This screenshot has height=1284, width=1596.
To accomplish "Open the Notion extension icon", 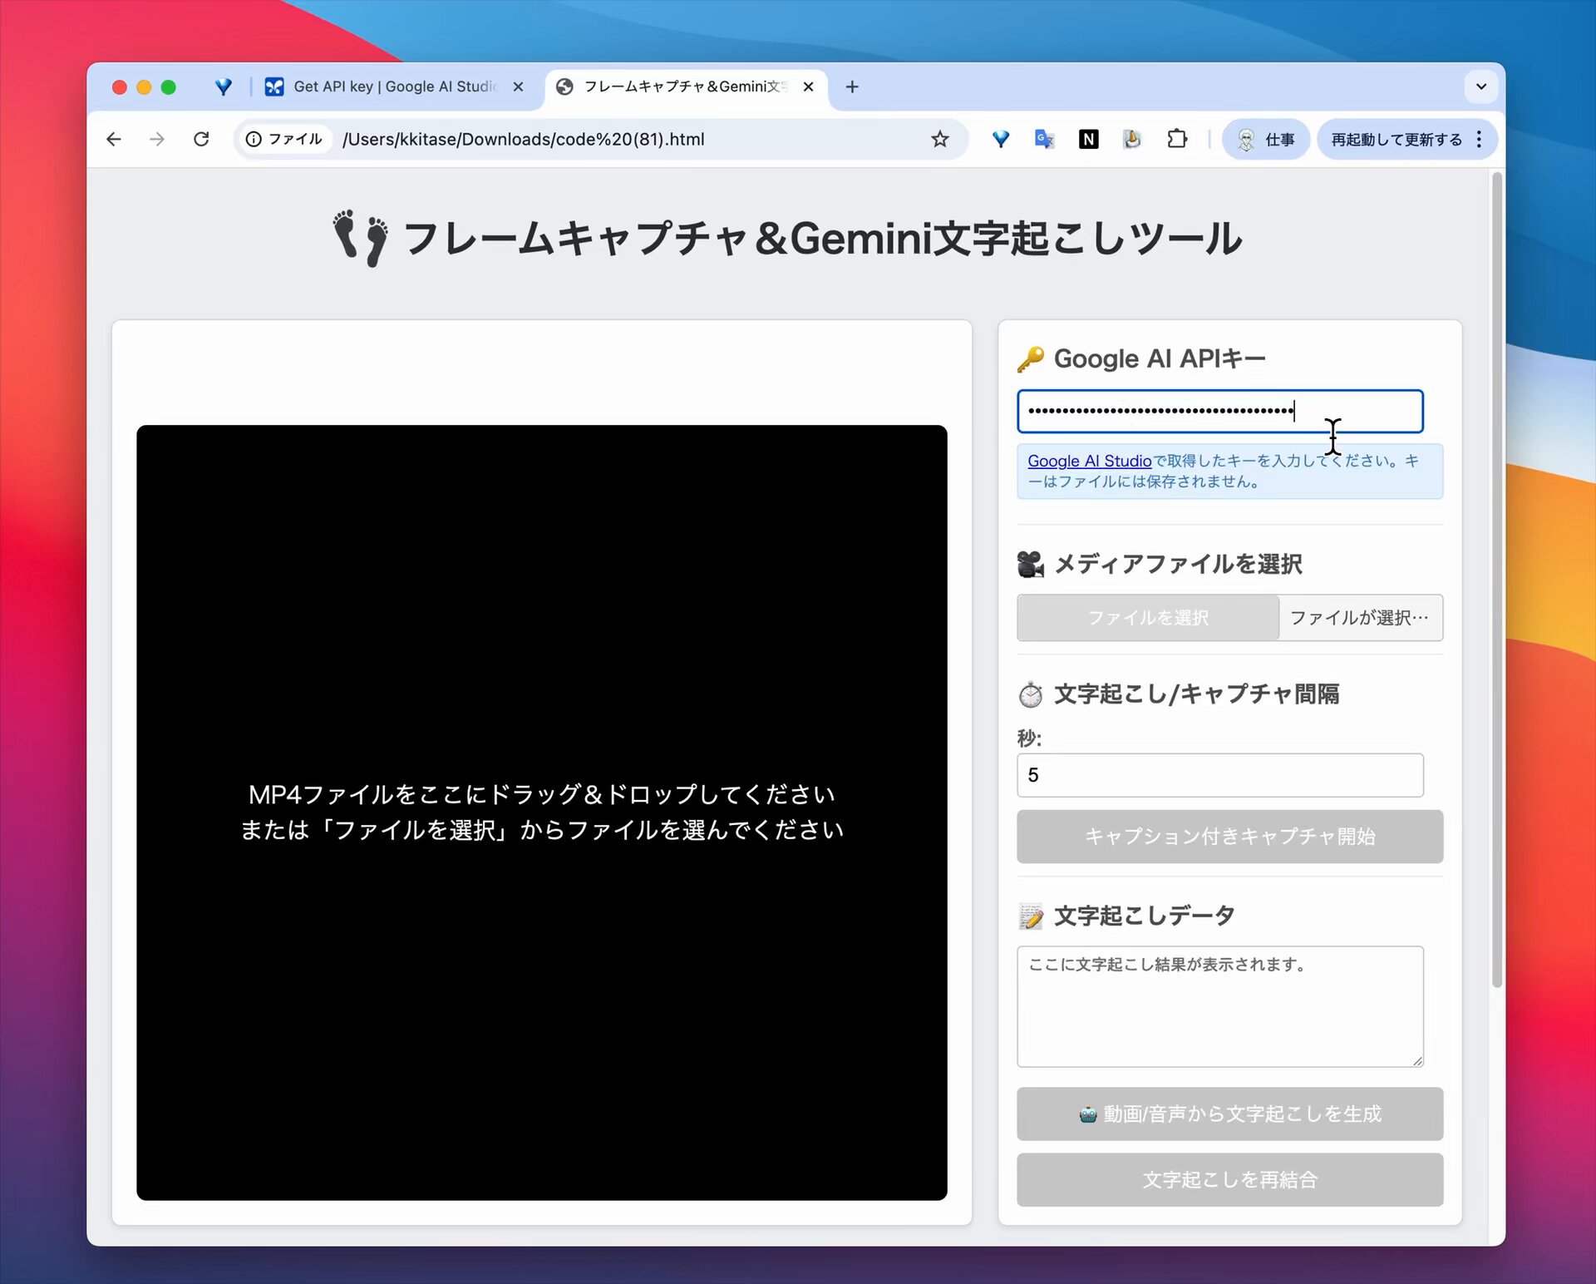I will 1088,139.
